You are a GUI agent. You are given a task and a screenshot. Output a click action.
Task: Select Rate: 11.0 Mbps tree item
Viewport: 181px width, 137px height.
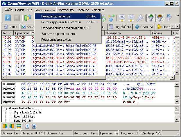(24, 117)
